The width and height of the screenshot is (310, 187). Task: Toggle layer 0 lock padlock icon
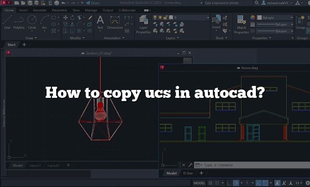[165, 18]
